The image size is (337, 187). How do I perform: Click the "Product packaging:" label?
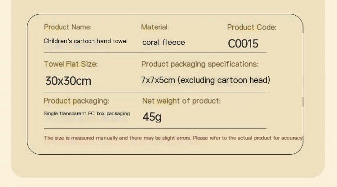tap(76, 101)
